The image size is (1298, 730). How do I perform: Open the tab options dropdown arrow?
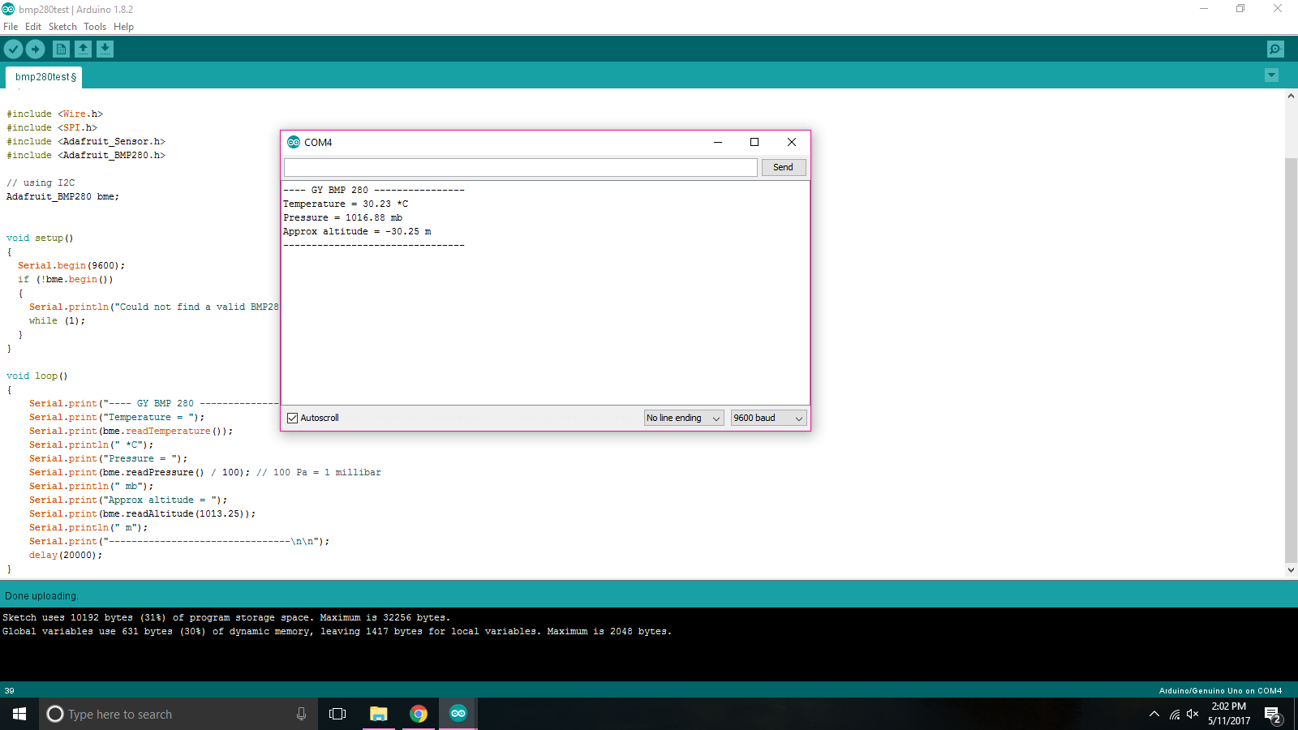tap(1271, 75)
